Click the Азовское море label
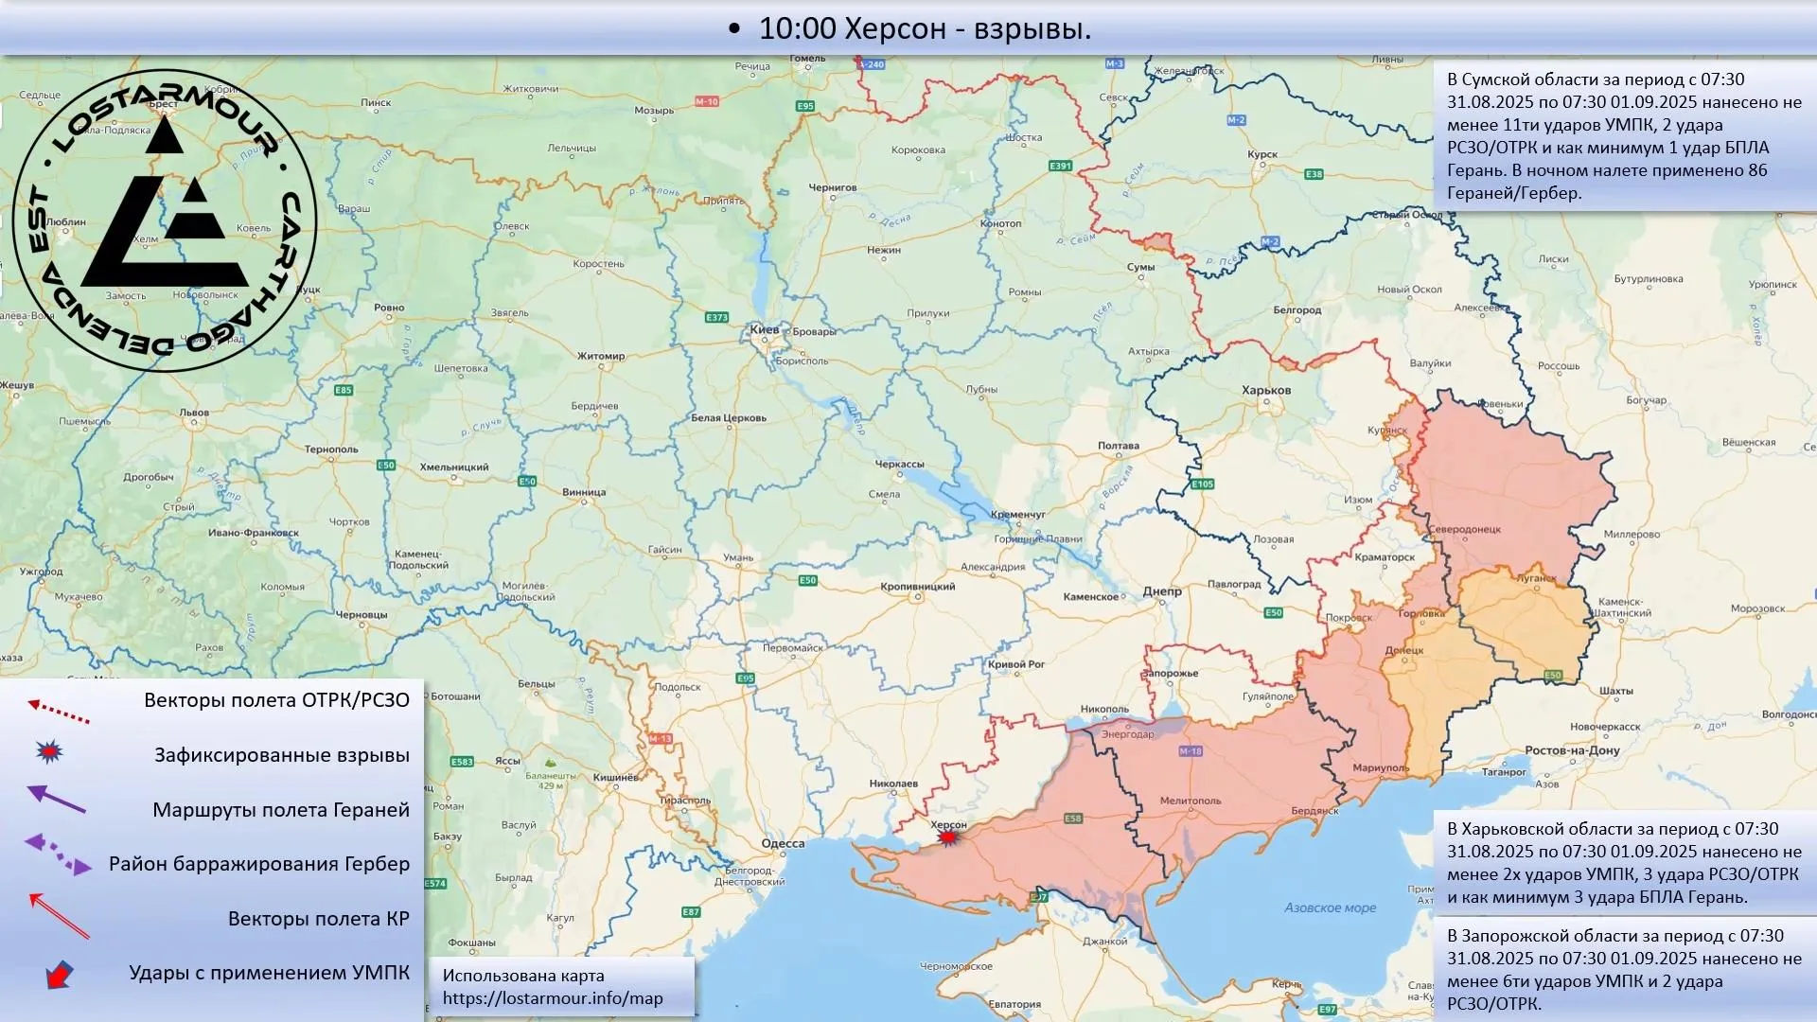Viewport: 1817px width, 1022px height. tap(1330, 907)
